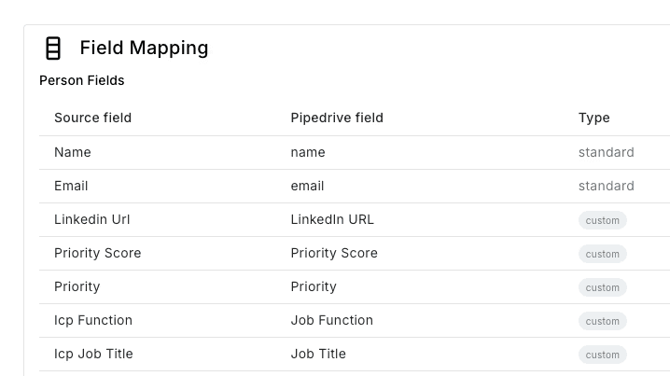
Task: Click the LinkedIn URL Pipedrive field
Action: coord(332,219)
